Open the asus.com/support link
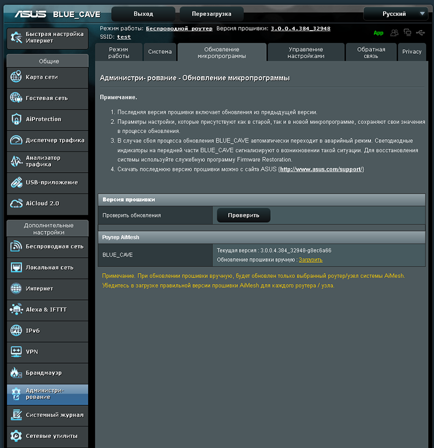Image resolution: width=434 pixels, height=448 pixels. click(x=321, y=169)
